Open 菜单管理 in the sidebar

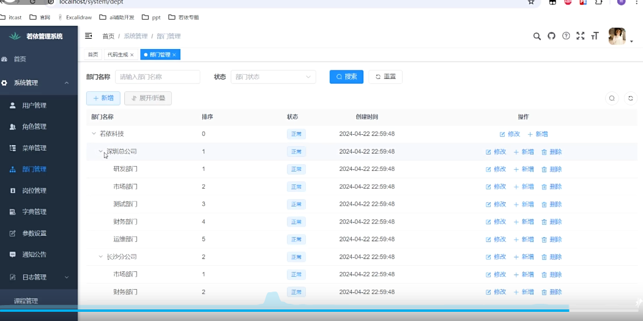click(x=39, y=148)
